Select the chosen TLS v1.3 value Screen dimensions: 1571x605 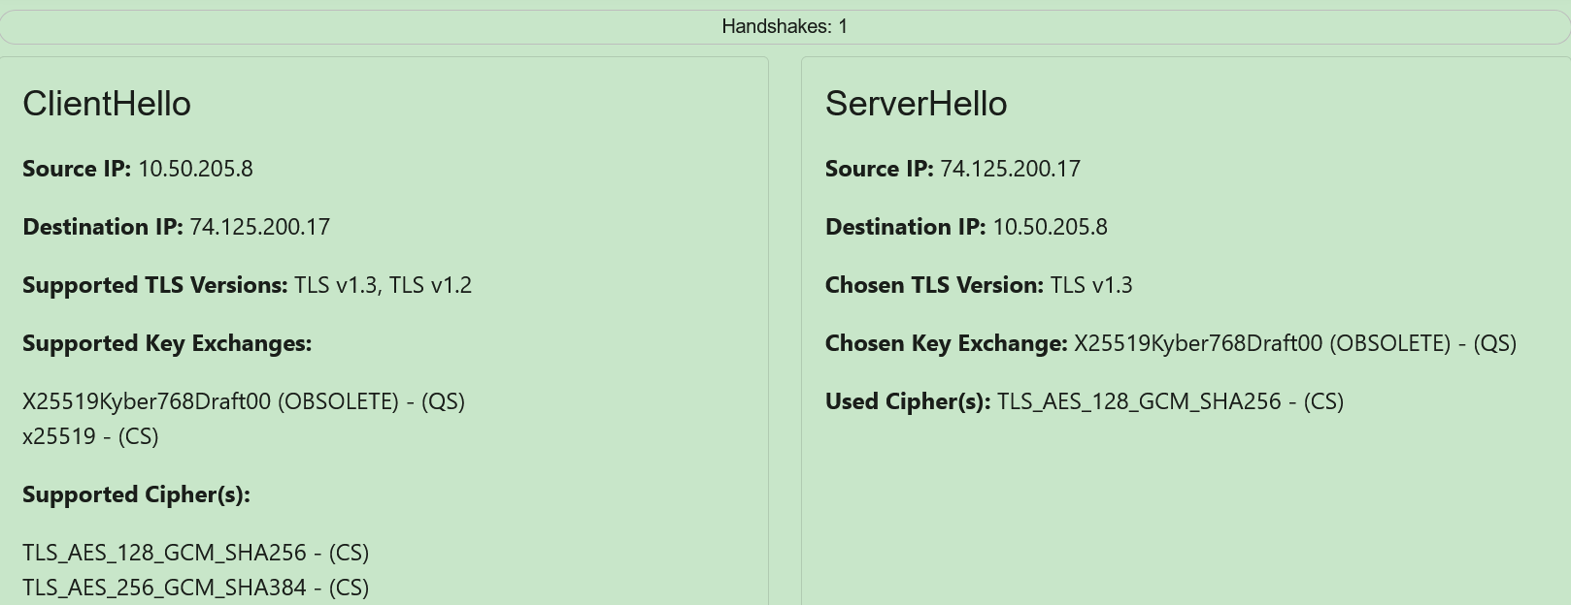tap(1091, 285)
